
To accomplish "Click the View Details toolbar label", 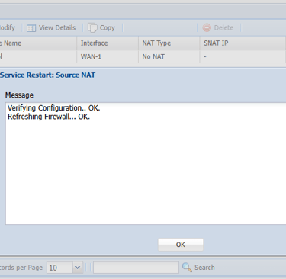I will pos(57,27).
